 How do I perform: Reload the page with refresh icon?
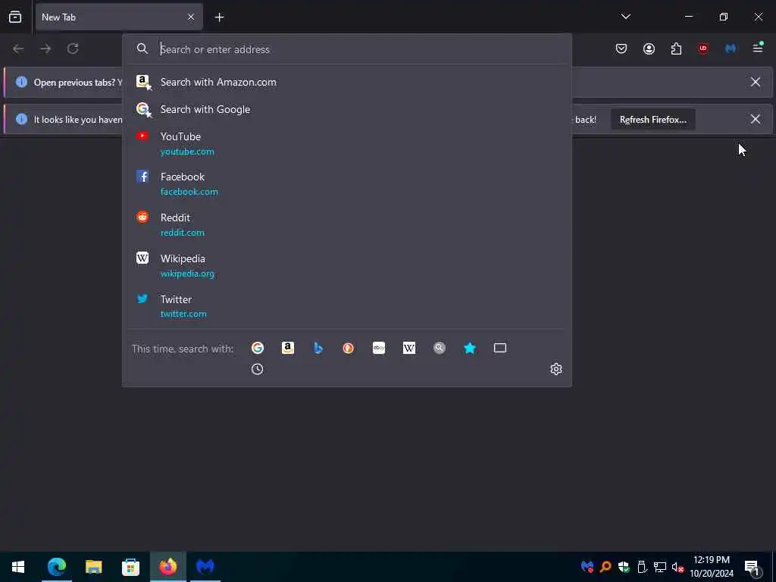(x=73, y=48)
